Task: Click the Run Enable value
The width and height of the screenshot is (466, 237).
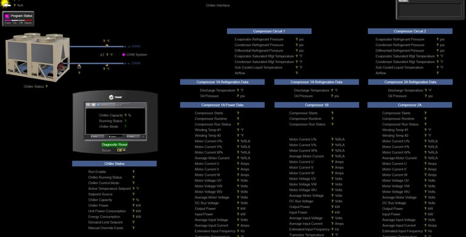Action: 133,172
